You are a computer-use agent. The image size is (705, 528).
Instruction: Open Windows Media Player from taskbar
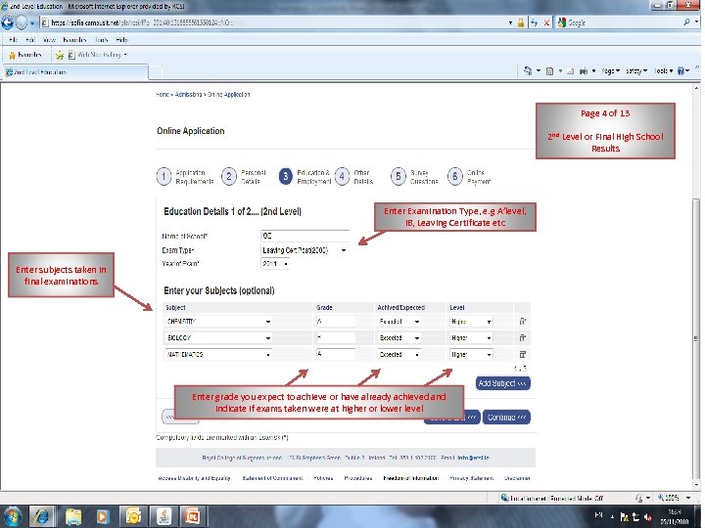103,516
